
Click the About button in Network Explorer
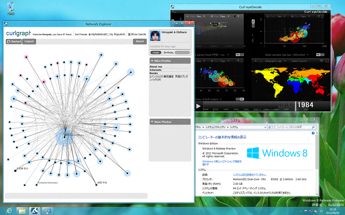140,41
